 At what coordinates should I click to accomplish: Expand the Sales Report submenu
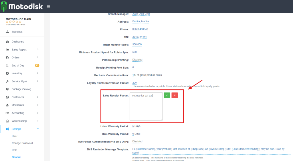coord(38,50)
